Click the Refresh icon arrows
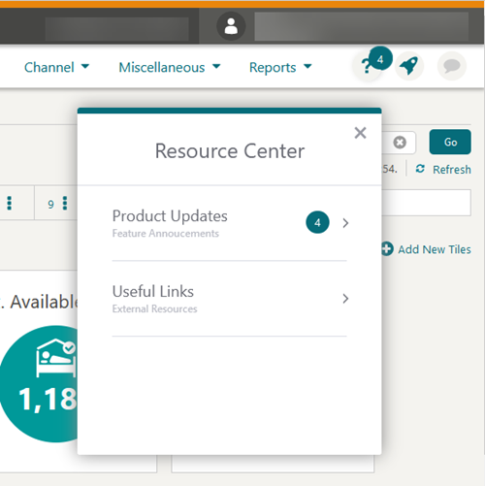Viewport: 485px width, 486px height. coord(420,169)
